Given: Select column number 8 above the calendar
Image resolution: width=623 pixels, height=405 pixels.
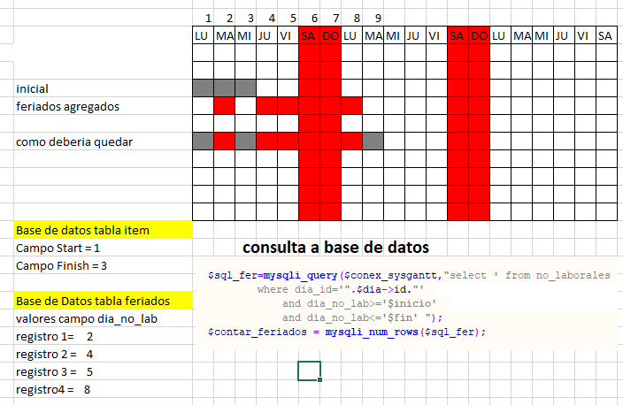Looking at the screenshot, I should tap(352, 18).
